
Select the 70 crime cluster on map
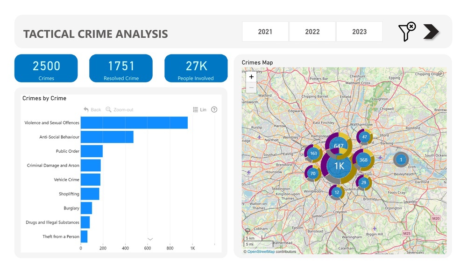[x=313, y=174]
